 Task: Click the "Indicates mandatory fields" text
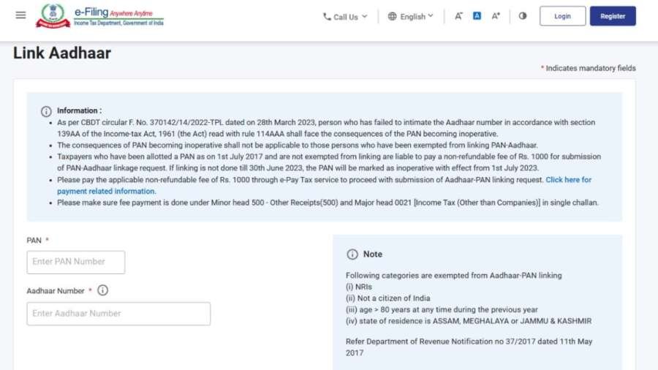(591, 68)
